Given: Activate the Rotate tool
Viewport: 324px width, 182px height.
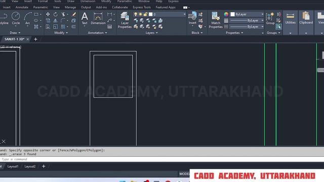Looking at the screenshot, I should click(x=55, y=14).
